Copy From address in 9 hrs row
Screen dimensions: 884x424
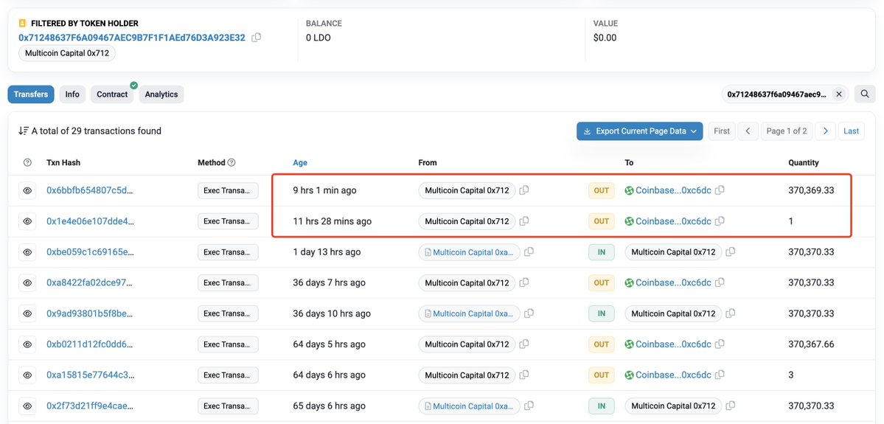pyautogui.click(x=523, y=190)
